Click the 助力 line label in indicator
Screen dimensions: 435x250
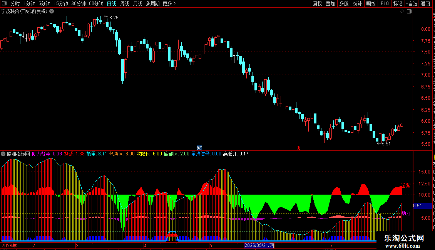[x=406, y=213]
